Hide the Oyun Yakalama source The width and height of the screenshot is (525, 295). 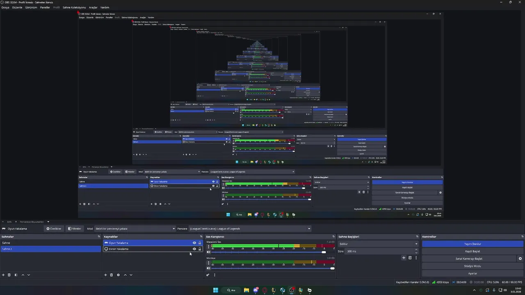tap(194, 243)
